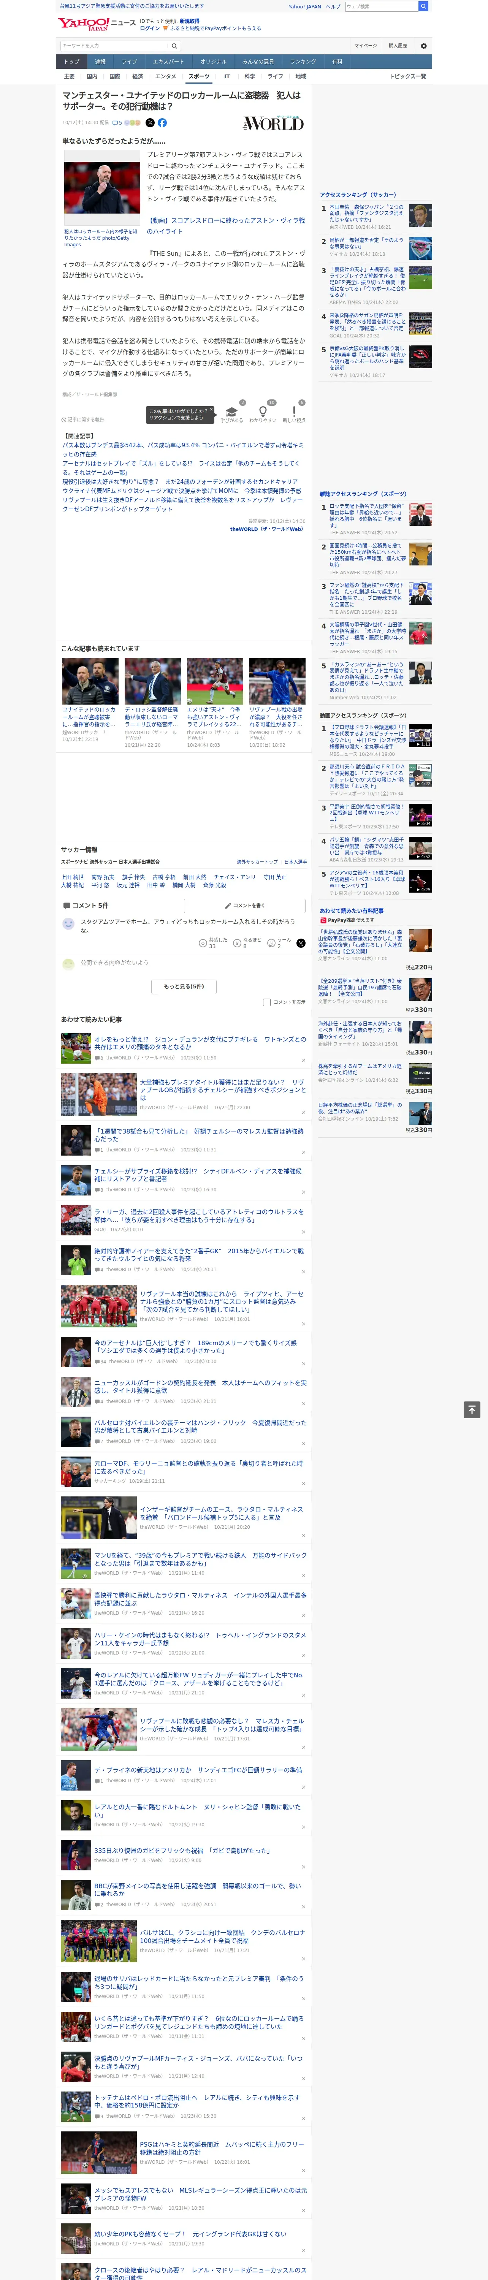
Task: Open player link 古橋 亨梧
Action: pos(164,877)
